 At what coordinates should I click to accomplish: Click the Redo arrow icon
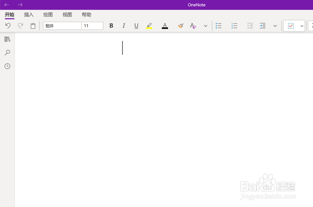point(20,26)
